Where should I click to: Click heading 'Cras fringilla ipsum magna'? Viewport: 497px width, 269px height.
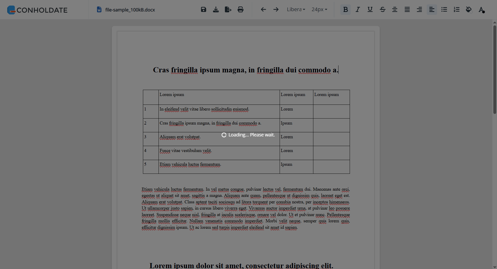[x=245, y=70]
